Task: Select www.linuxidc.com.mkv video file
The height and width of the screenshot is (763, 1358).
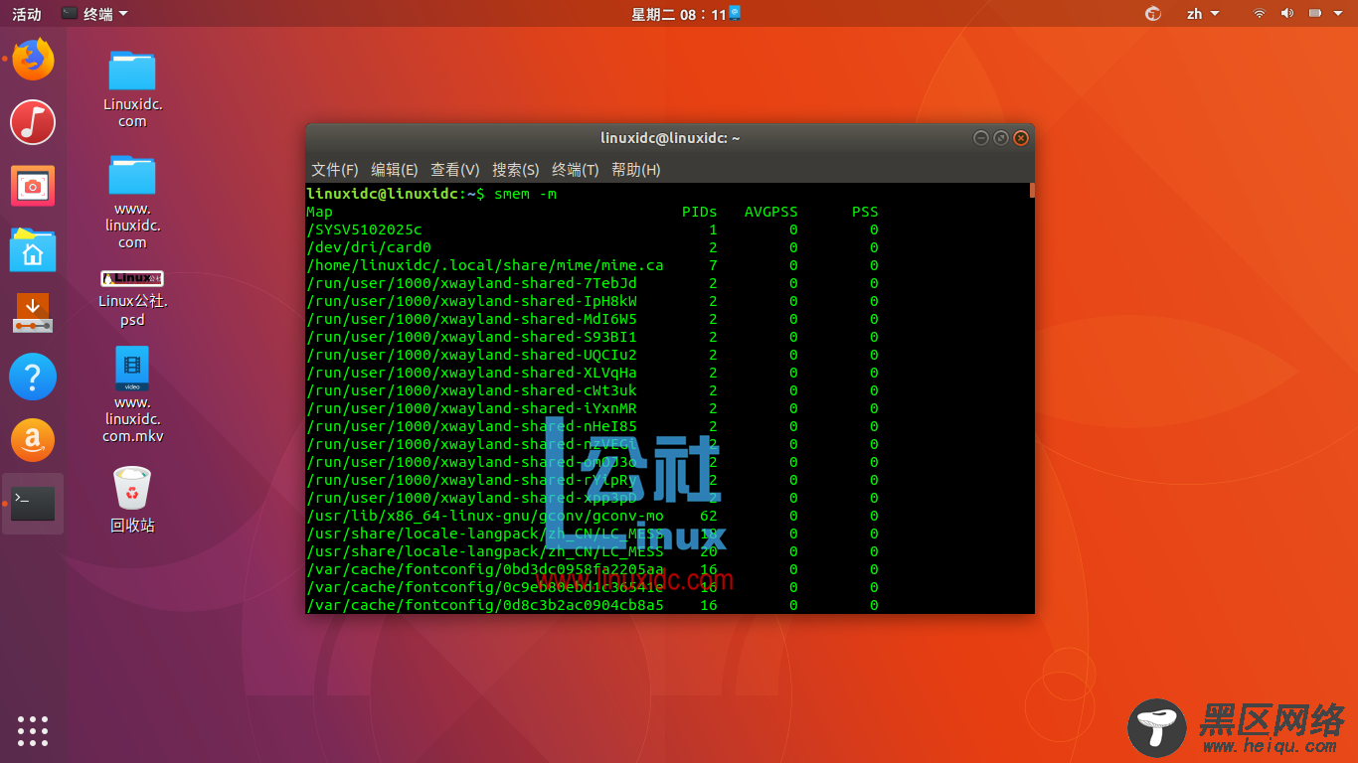Action: 132,394
